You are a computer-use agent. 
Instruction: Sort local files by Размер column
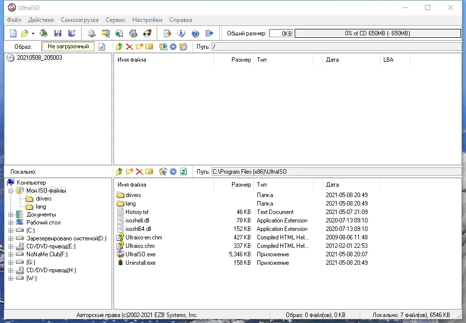(x=234, y=185)
